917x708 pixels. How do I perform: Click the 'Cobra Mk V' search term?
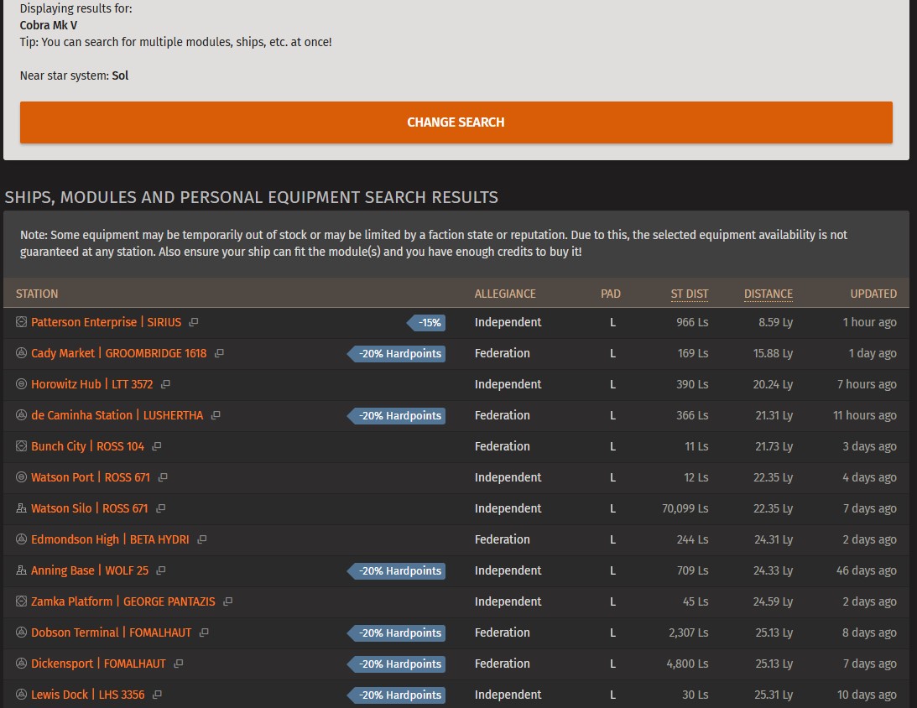[49, 25]
